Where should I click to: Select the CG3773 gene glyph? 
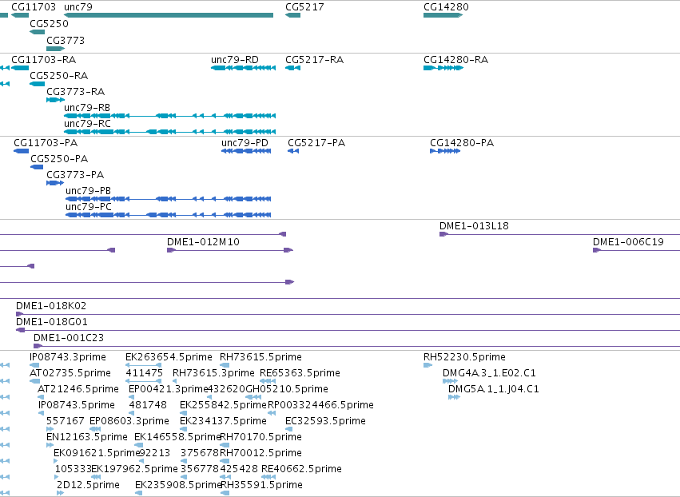click(55, 49)
